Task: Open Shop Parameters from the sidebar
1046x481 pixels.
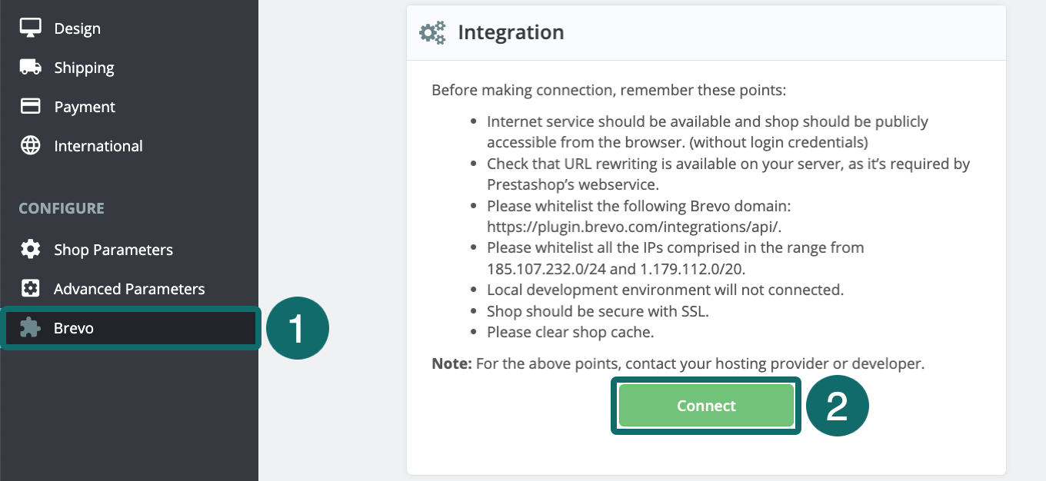Action: pyautogui.click(x=113, y=250)
